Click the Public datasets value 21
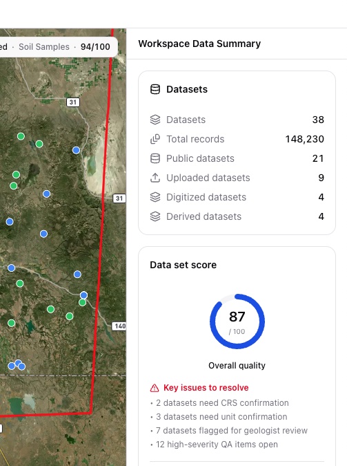This screenshot has height=466, width=347. 318,158
